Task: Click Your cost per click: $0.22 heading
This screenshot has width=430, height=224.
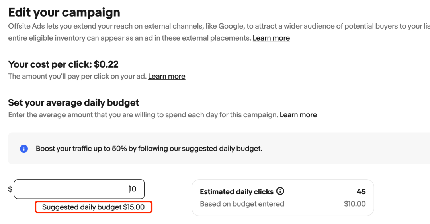Action: (63, 64)
